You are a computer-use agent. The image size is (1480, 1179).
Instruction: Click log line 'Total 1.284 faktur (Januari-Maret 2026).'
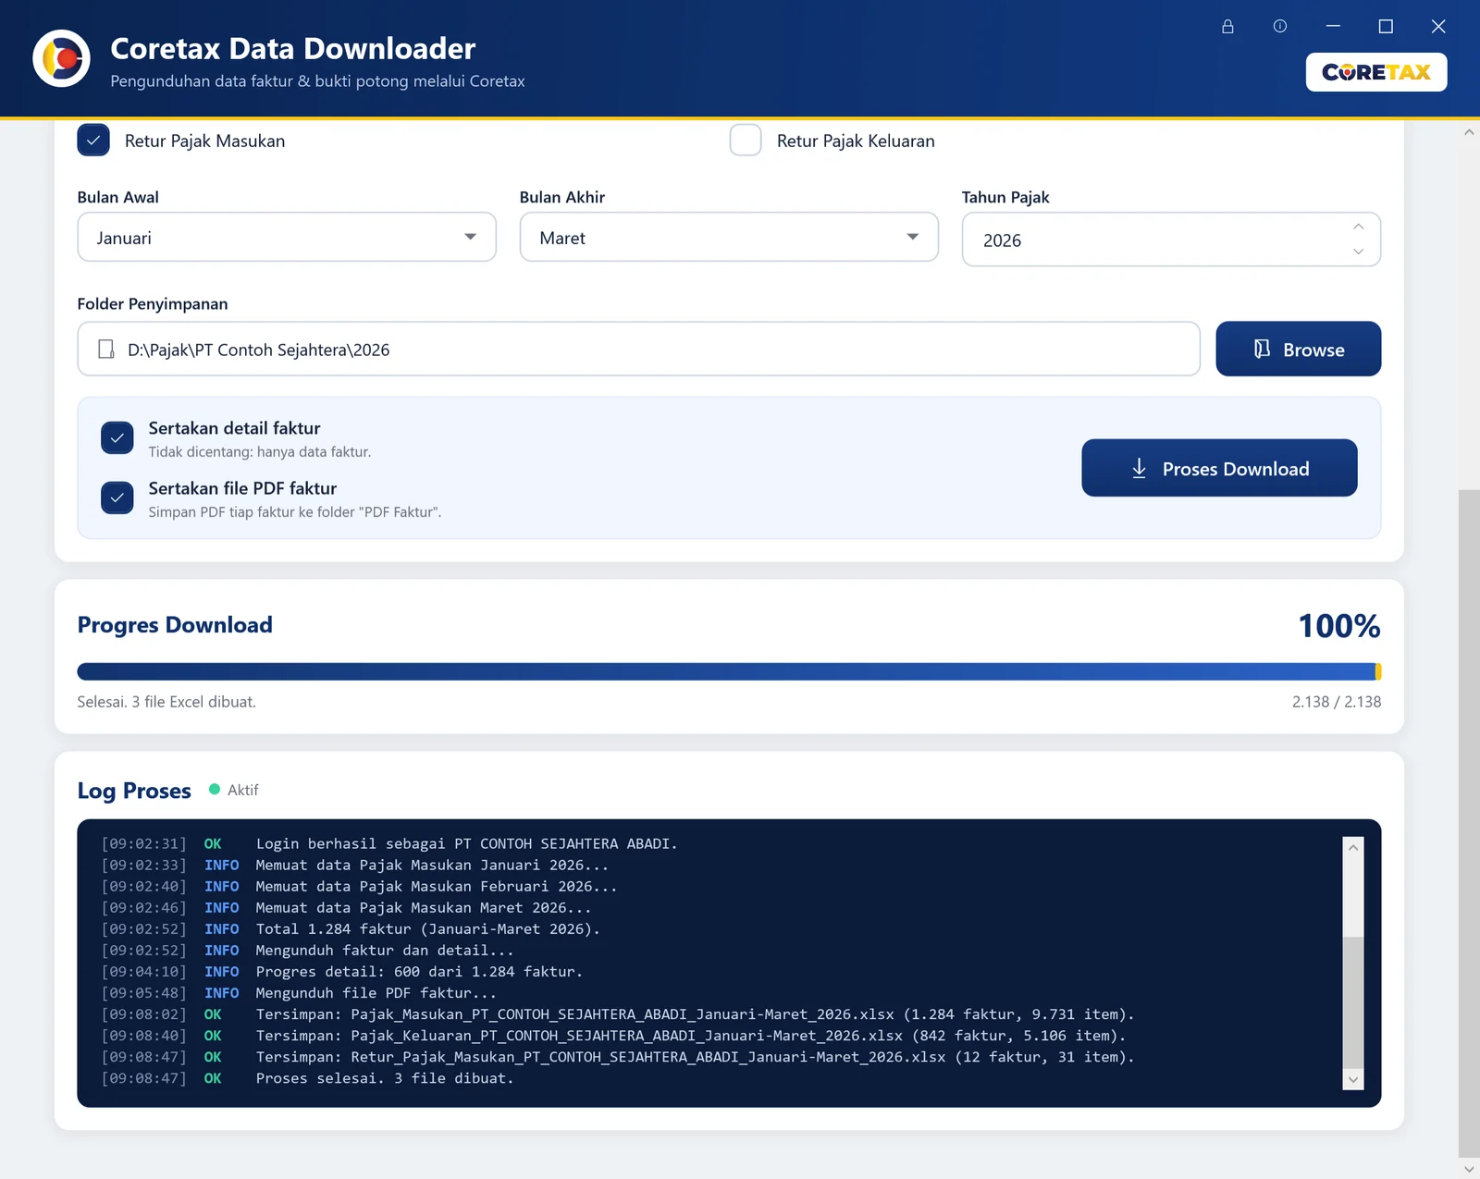427,929
